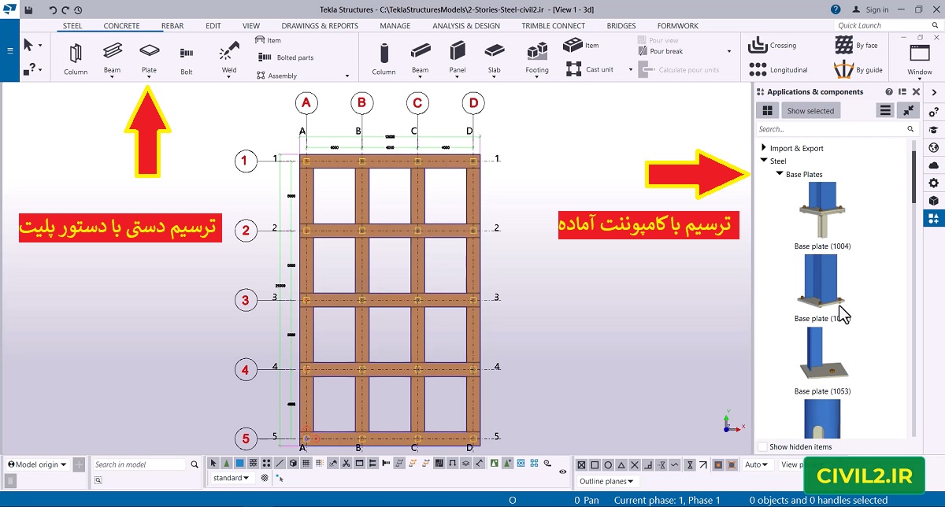Click the Bolted parts command
945x507 pixels.
click(x=286, y=57)
